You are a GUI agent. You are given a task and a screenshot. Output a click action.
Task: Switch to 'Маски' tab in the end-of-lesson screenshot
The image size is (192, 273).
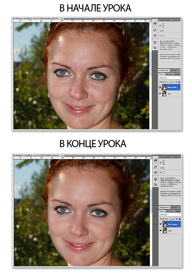click(174, 207)
